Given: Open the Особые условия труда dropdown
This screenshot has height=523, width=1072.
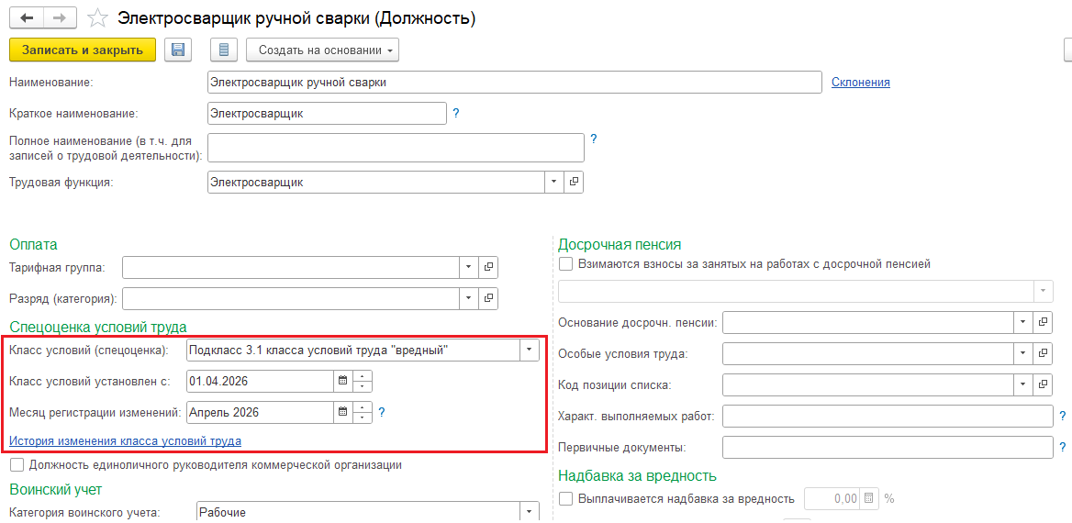Looking at the screenshot, I should tap(1023, 353).
